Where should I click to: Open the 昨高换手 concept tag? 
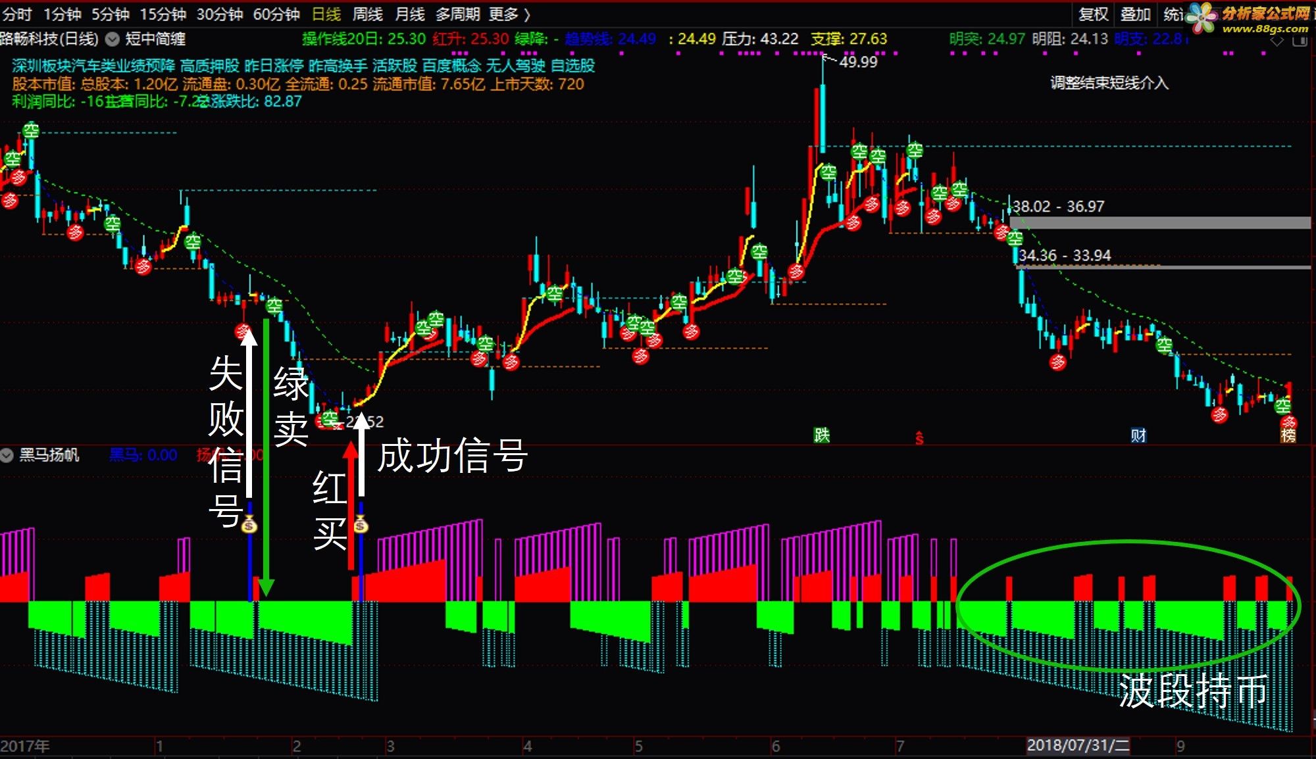coord(338,66)
